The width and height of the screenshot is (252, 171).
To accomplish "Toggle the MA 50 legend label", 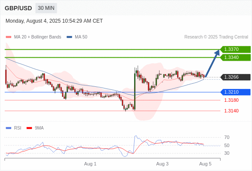I will [x=81, y=37].
